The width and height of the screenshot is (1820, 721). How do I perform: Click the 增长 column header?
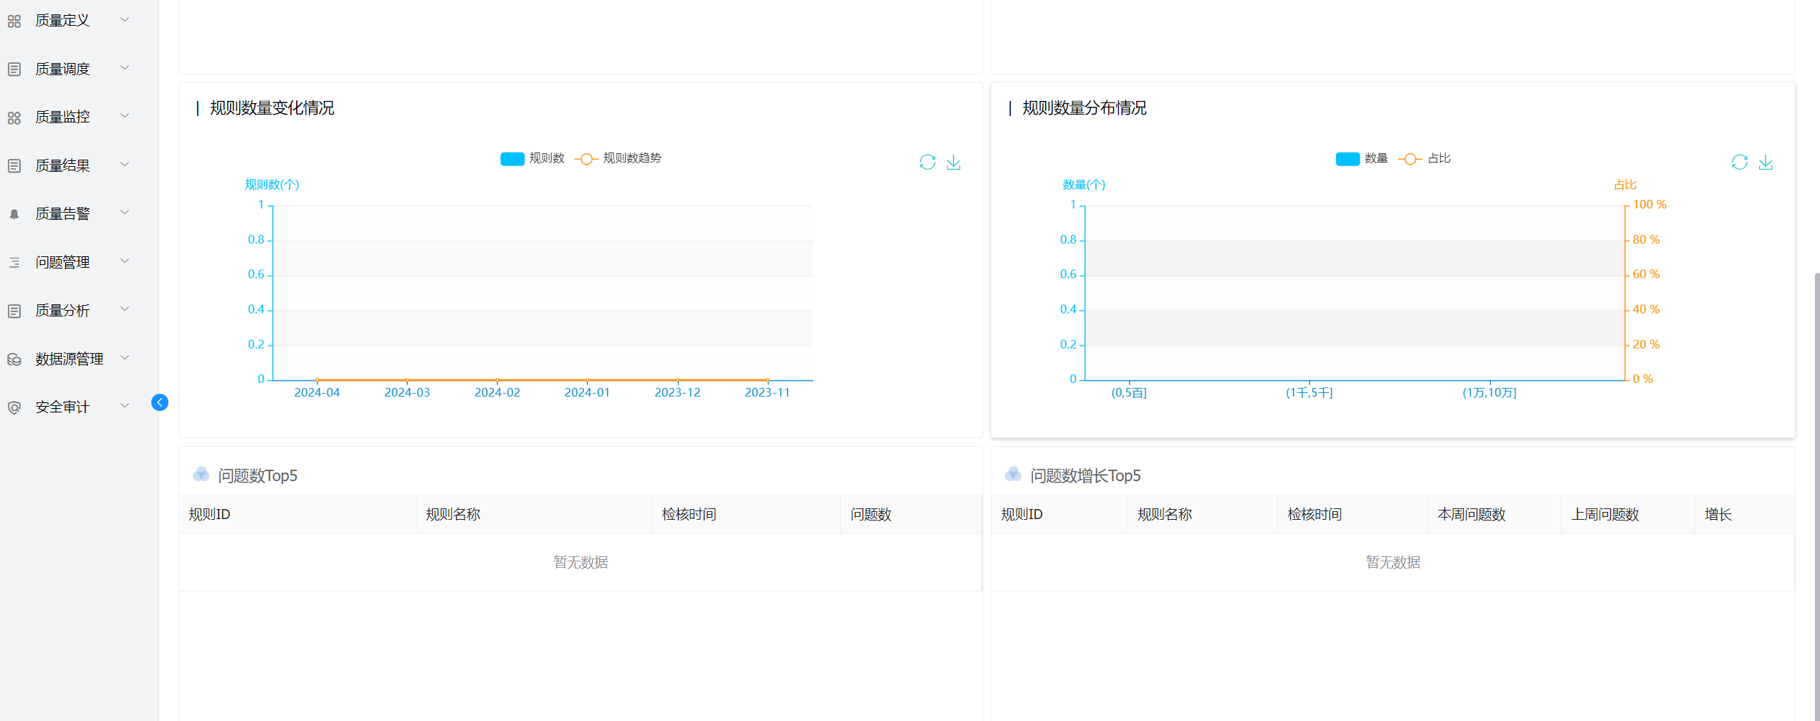pos(1718,514)
